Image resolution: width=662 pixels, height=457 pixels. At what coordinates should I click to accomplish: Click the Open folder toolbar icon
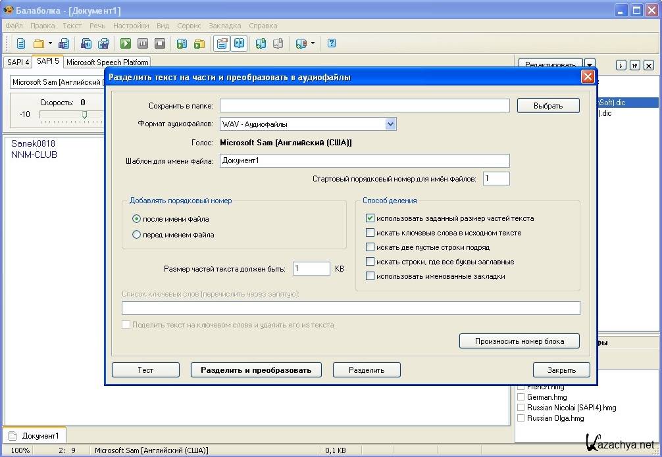click(x=38, y=43)
